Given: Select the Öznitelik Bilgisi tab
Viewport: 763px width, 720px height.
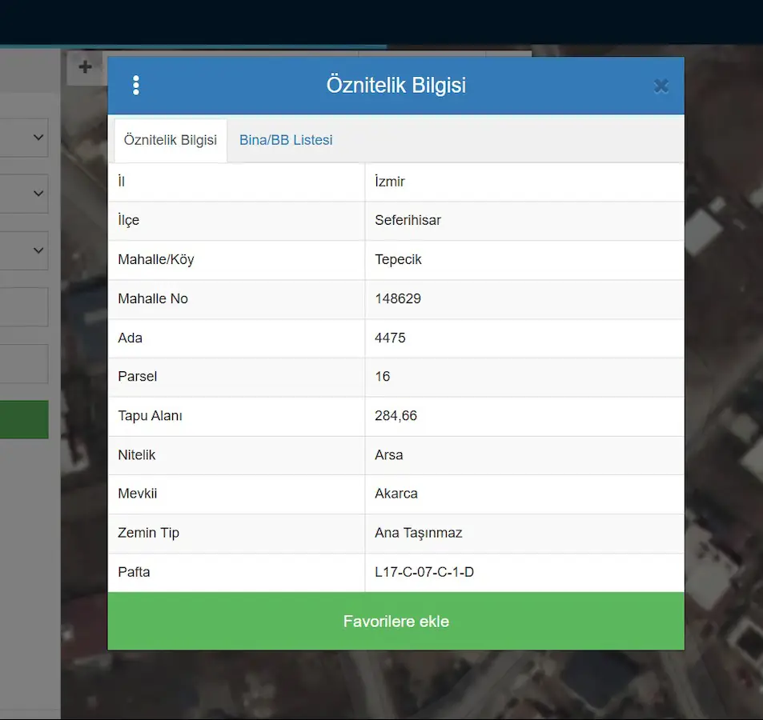Looking at the screenshot, I should pos(171,140).
